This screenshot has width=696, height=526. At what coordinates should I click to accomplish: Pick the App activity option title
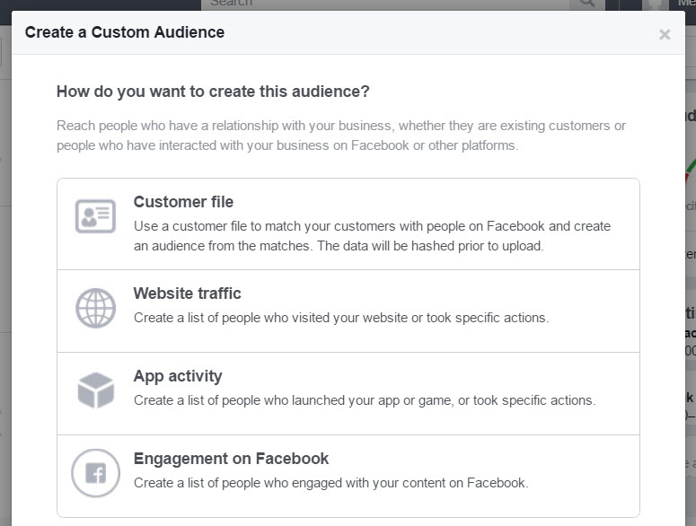point(177,376)
